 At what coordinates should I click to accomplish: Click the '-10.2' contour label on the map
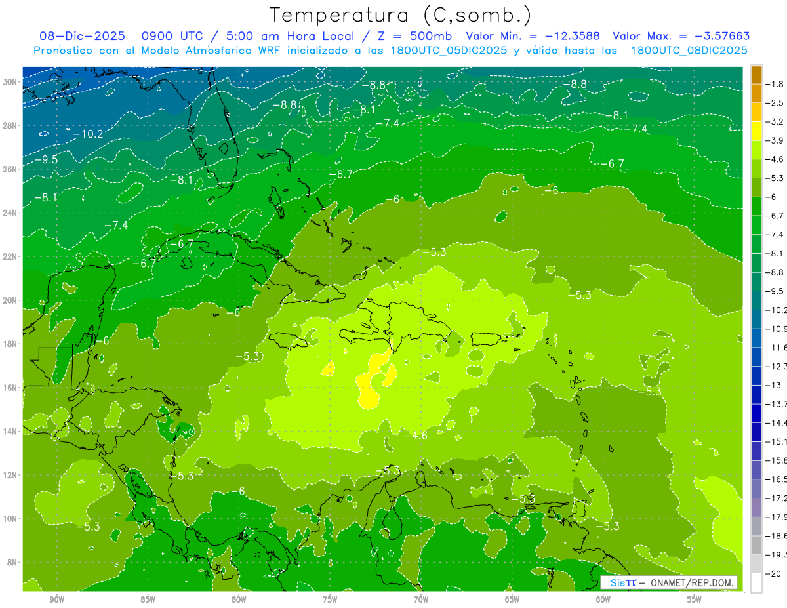(x=87, y=134)
